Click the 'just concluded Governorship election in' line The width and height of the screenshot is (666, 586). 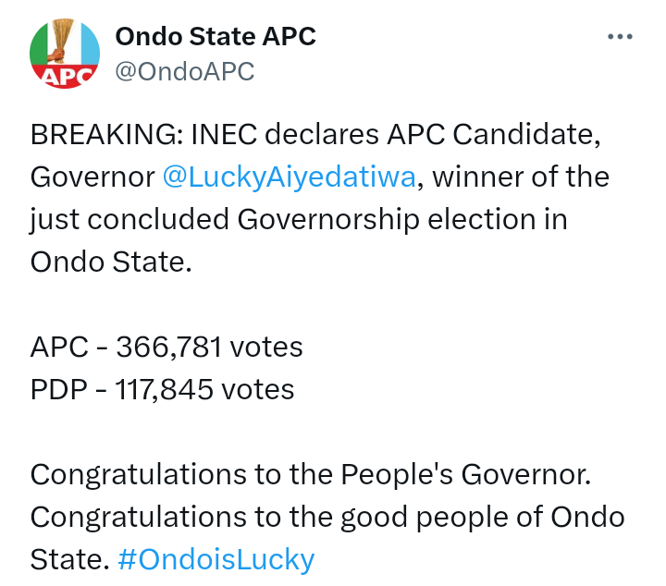point(299,220)
